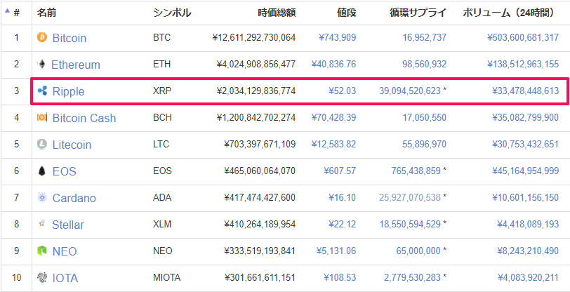Click Litecoin volume ¥30,753,432,651
This screenshot has height=292, width=570.
point(526,144)
